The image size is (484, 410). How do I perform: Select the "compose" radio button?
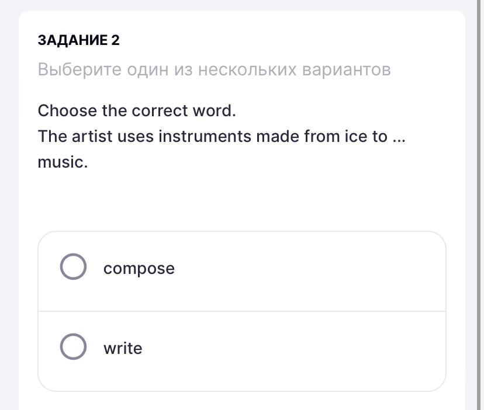click(x=74, y=267)
